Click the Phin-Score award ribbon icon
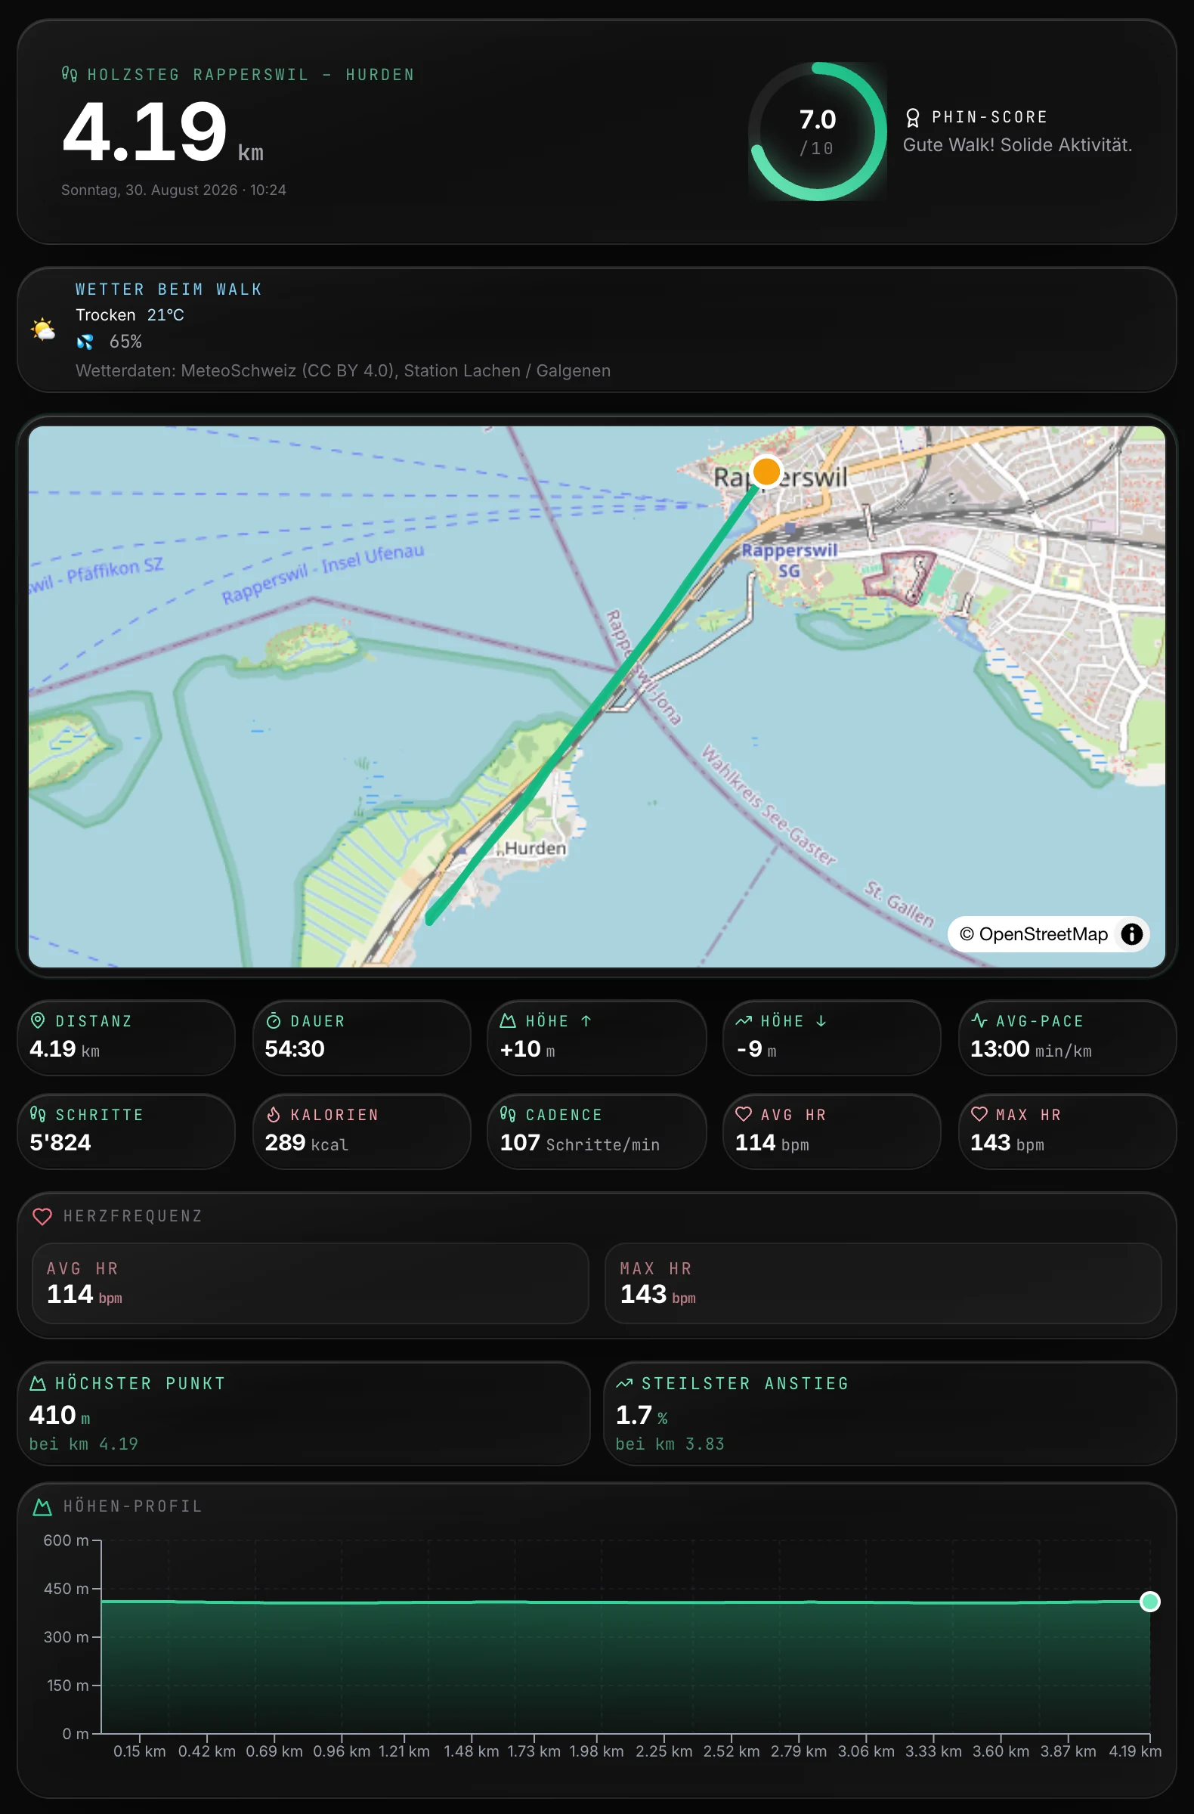The height and width of the screenshot is (1814, 1194). (913, 117)
